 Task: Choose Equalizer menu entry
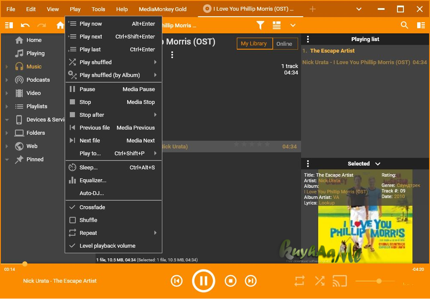(x=113, y=181)
